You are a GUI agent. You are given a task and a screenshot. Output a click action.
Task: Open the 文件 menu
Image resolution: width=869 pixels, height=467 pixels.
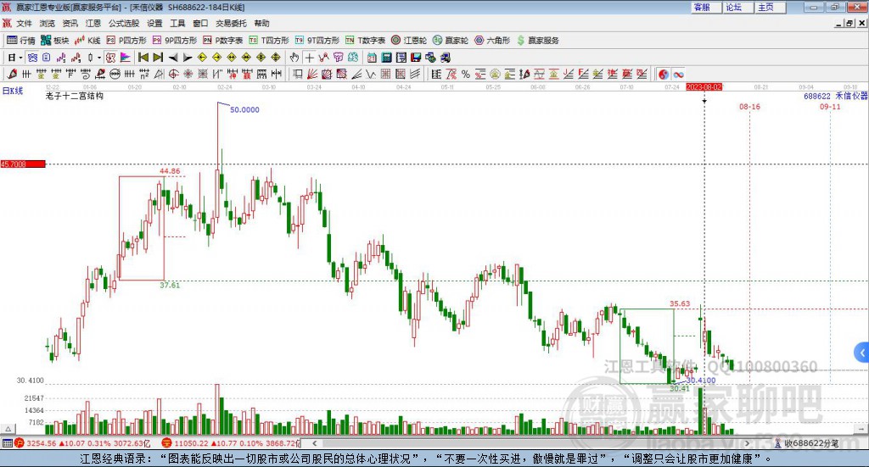click(x=25, y=23)
